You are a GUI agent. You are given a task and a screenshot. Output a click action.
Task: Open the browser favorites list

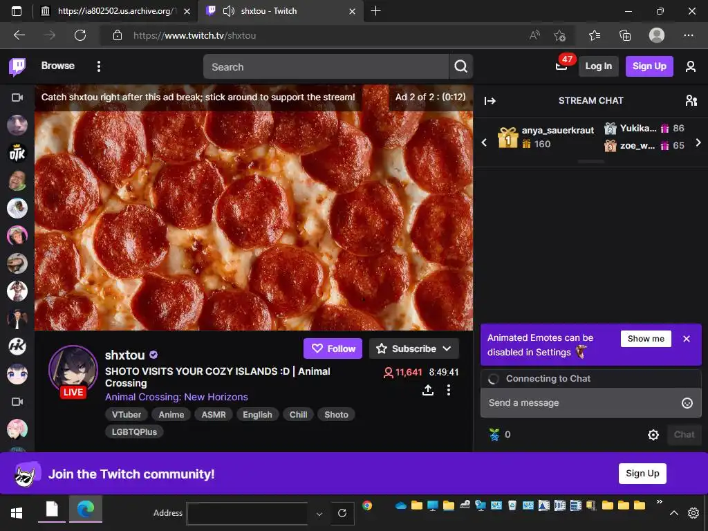point(595,35)
